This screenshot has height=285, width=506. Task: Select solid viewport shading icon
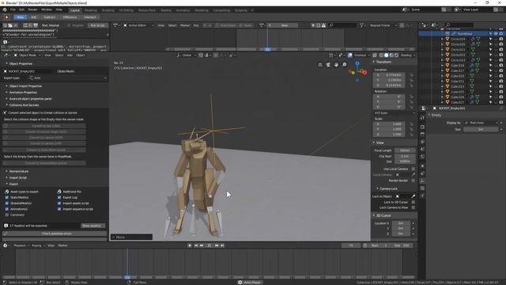point(386,55)
